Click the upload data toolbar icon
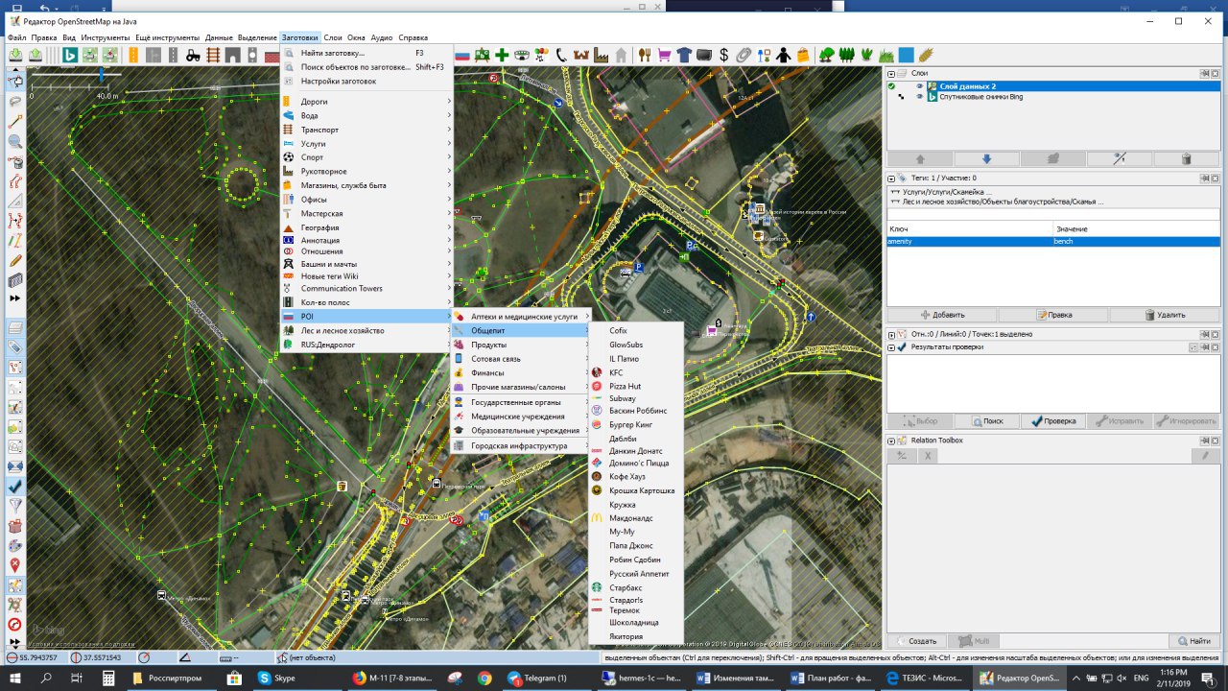Viewport: 1228px width, 691px height. (x=35, y=55)
